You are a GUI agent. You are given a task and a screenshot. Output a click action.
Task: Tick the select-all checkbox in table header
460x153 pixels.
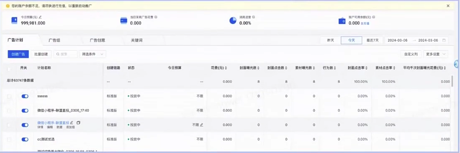pos(9,69)
